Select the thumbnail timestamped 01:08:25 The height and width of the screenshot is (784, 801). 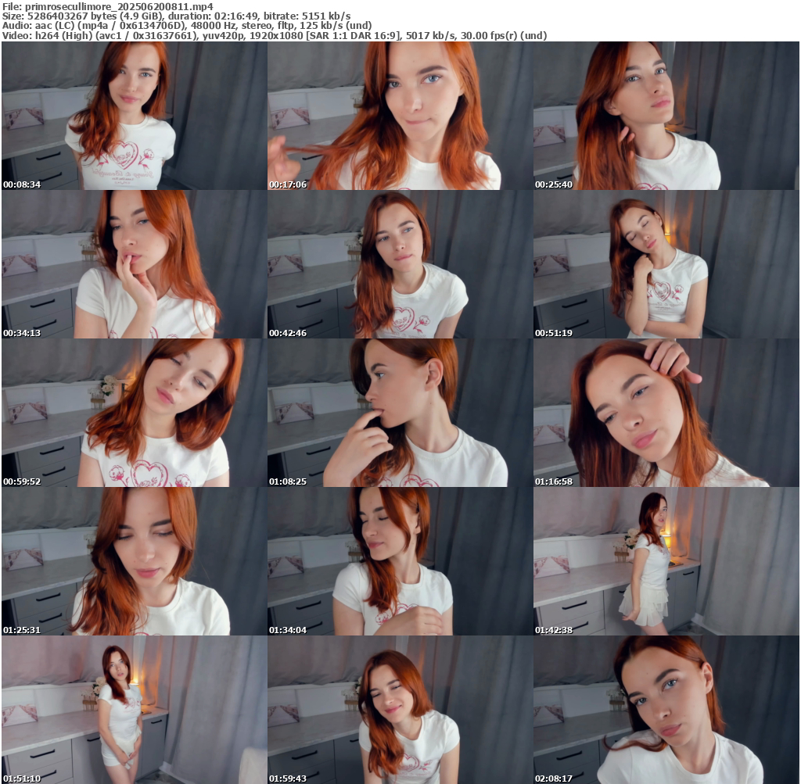(x=400, y=413)
